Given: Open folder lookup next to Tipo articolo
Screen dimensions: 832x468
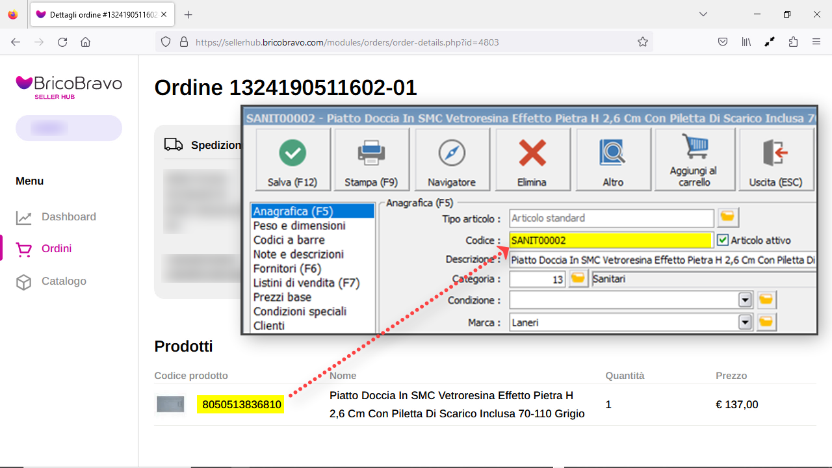Looking at the screenshot, I should [728, 217].
